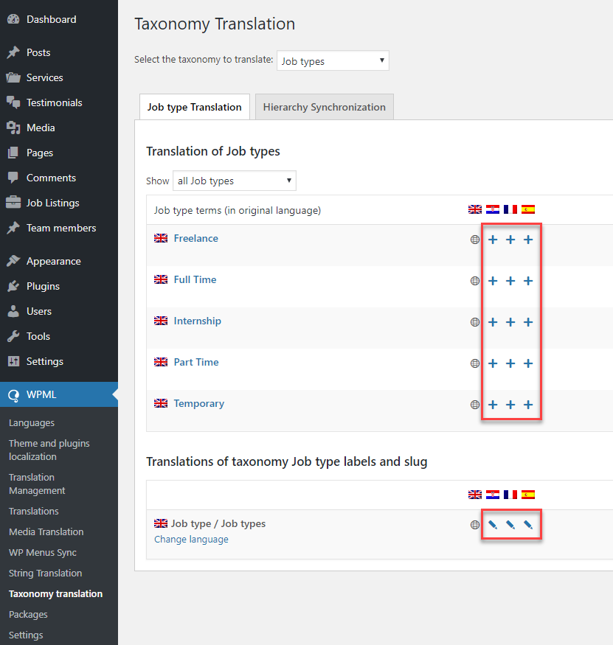Image resolution: width=613 pixels, height=645 pixels.
Task: Go to Translations submenu
Action: point(34,512)
